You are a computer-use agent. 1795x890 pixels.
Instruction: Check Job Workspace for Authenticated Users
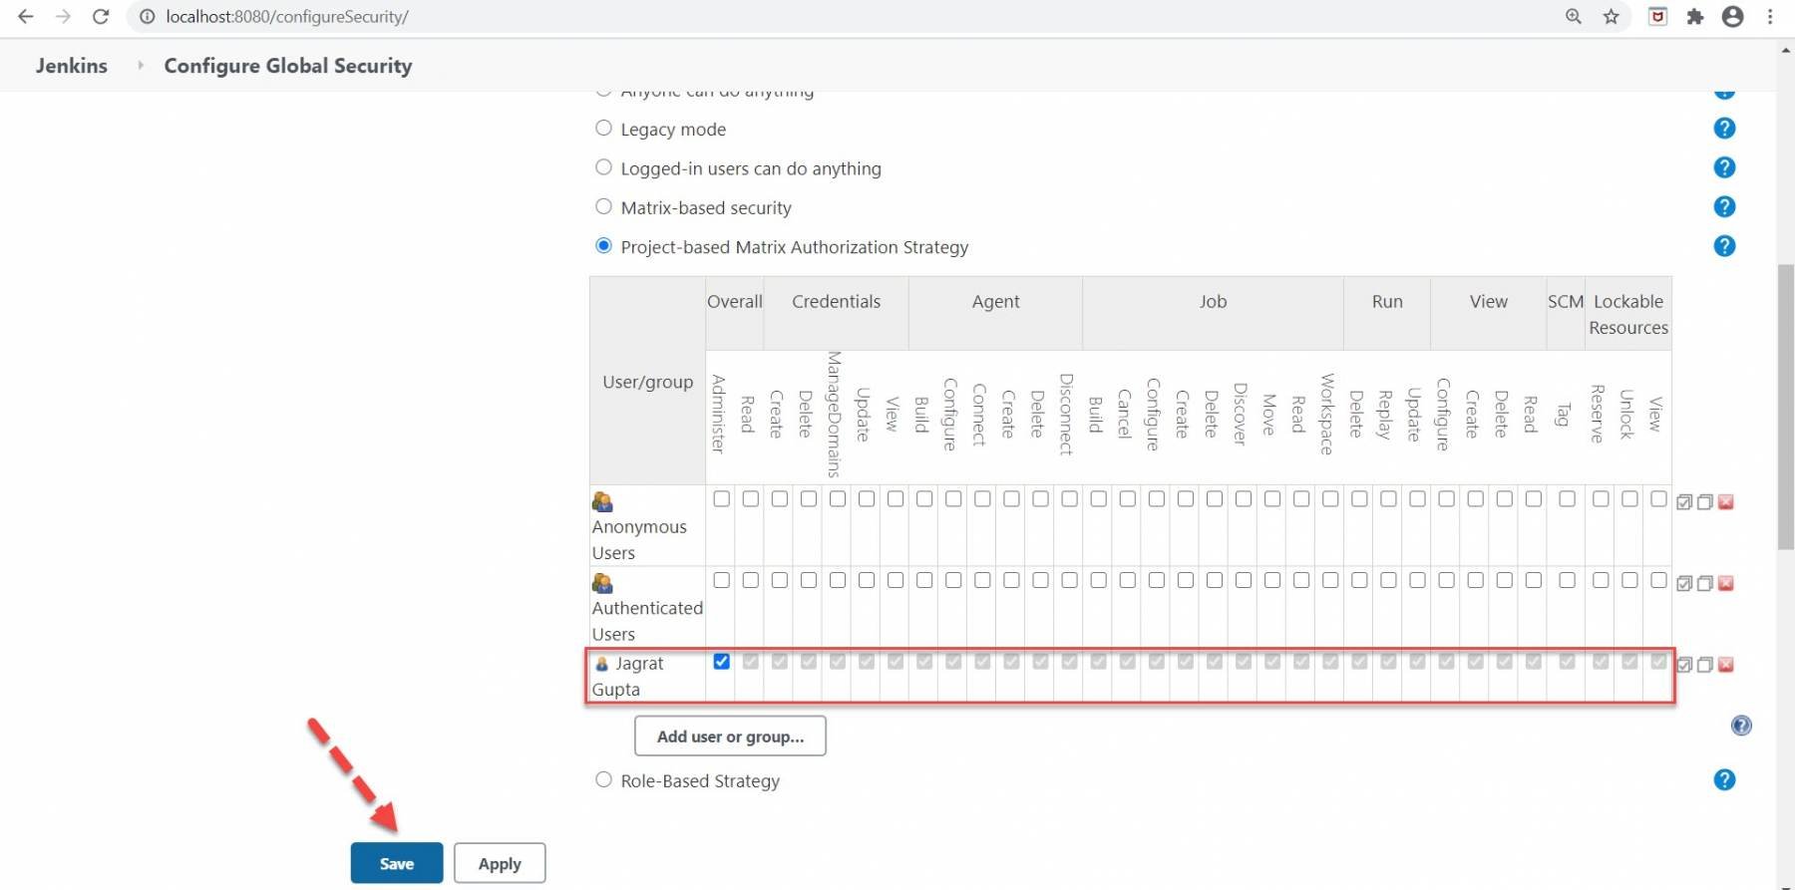pos(1330,580)
